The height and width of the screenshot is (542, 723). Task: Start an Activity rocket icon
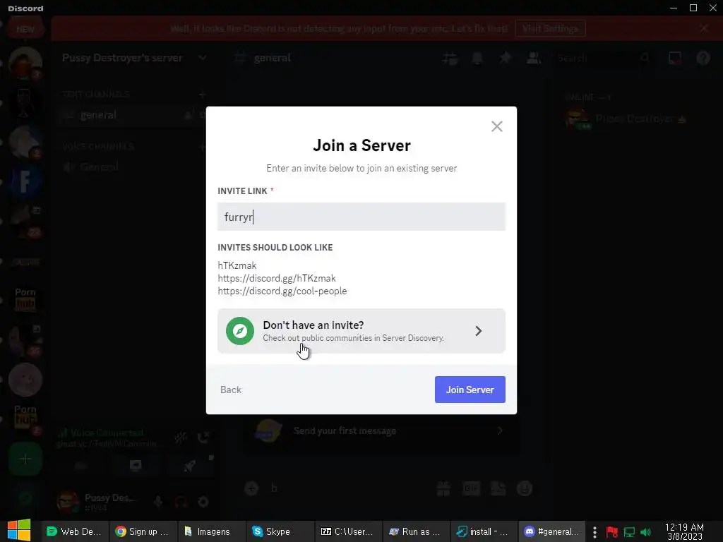[189, 466]
